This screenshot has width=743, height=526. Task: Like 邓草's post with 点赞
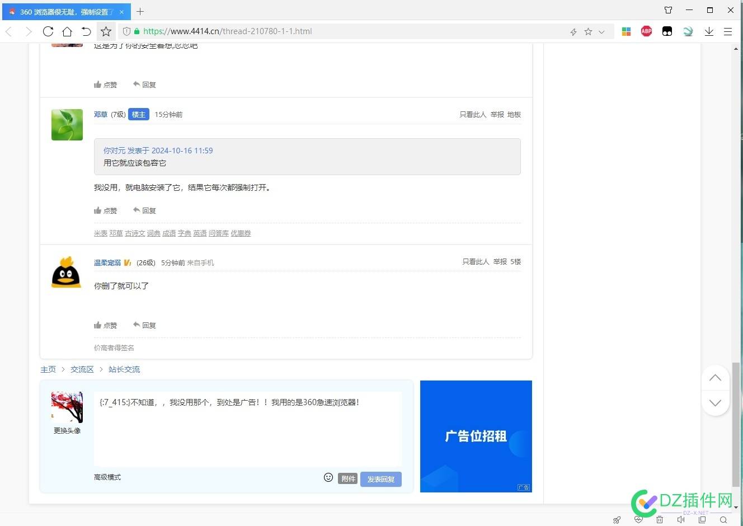click(x=105, y=210)
